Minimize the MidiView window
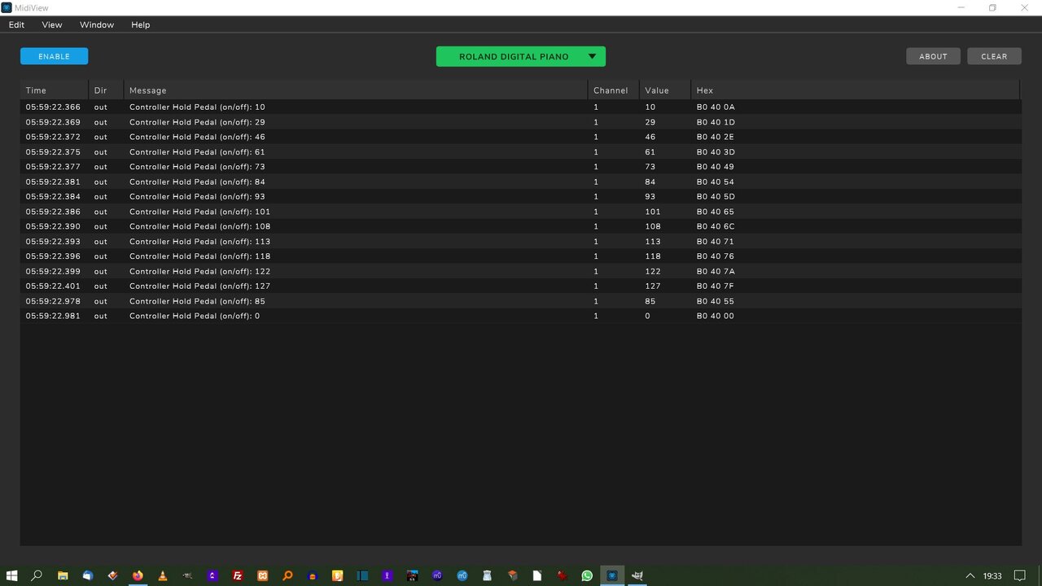This screenshot has height=586, width=1042. [x=961, y=7]
